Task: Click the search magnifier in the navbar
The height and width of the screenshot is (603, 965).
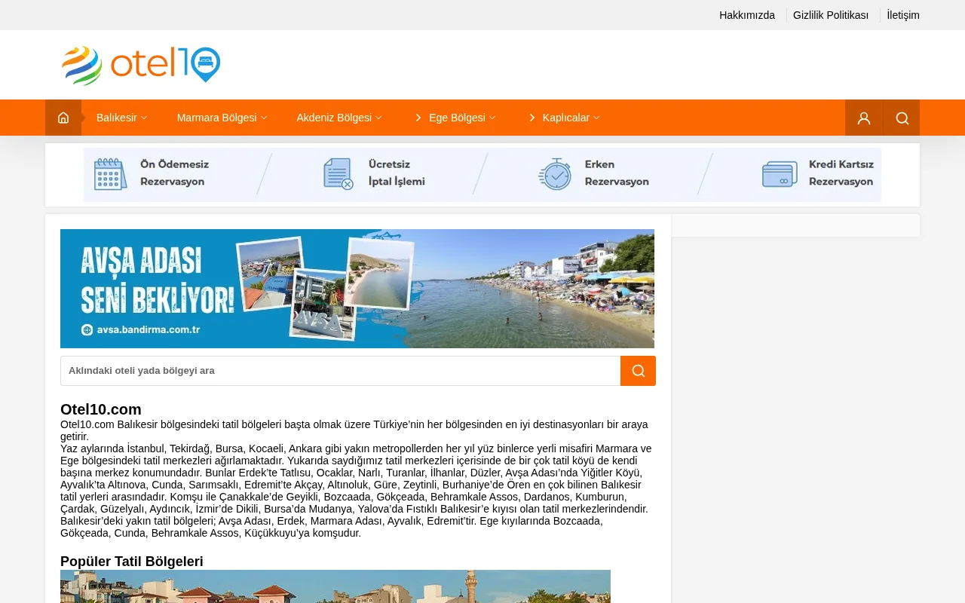Action: click(901, 118)
